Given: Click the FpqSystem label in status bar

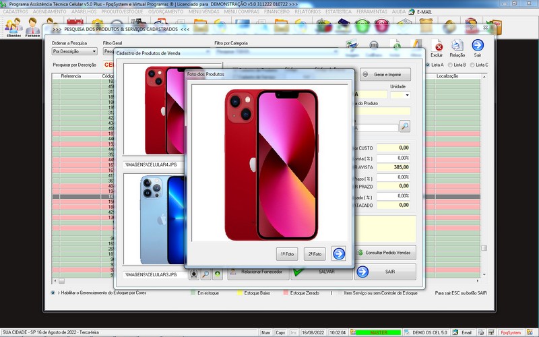Looking at the screenshot, I should [511, 332].
